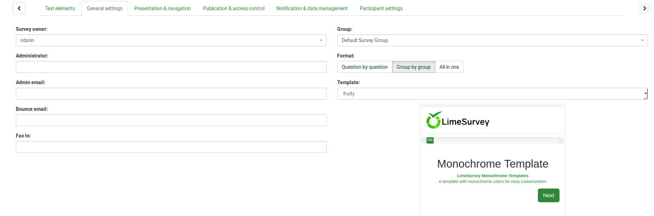Click the Bounce email input box
Viewport: 654px width, 216px height.
[171, 120]
